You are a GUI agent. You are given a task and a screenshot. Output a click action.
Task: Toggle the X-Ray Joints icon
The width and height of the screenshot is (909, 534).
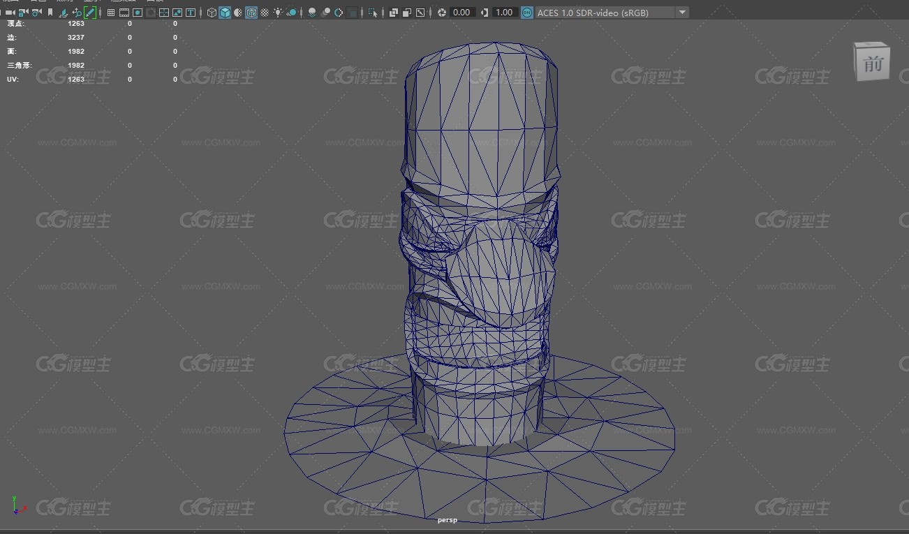(x=420, y=13)
